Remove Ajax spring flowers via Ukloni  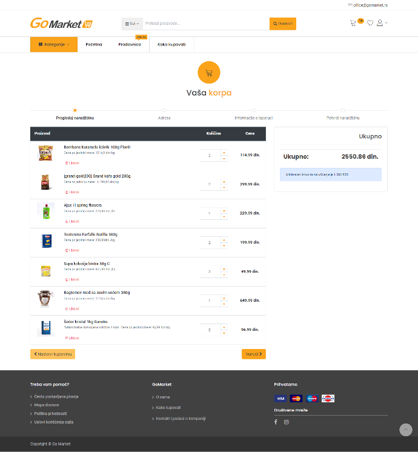pyautogui.click(x=72, y=221)
